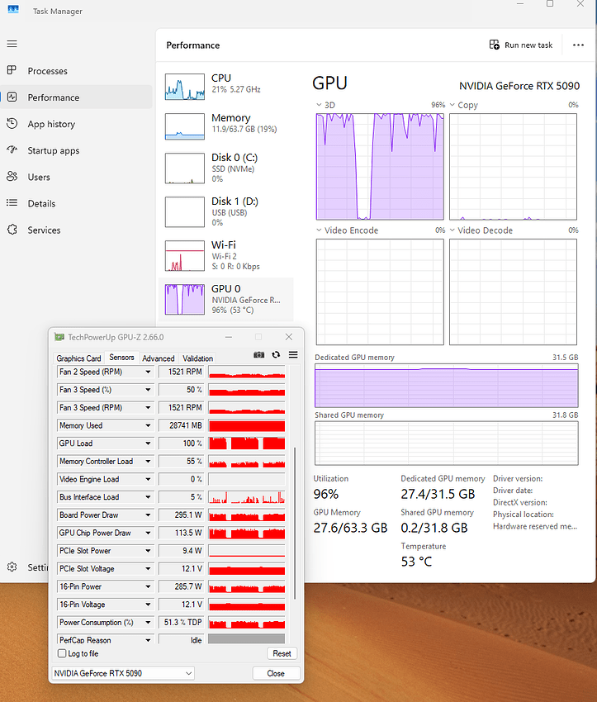Click the Run new task button

tap(521, 45)
